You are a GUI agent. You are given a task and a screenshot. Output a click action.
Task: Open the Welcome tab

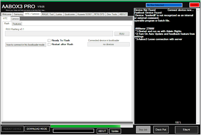(x=7, y=14)
